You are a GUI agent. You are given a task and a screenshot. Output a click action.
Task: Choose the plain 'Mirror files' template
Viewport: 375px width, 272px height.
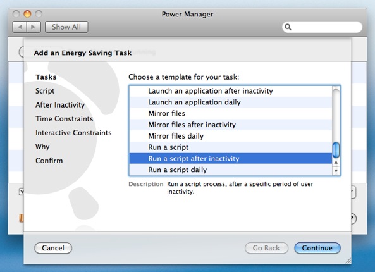(231, 113)
